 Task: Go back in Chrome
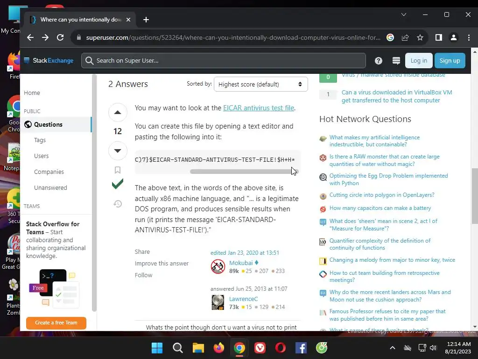[x=30, y=37]
